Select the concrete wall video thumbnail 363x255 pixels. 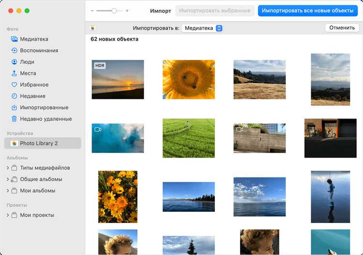coord(259,138)
